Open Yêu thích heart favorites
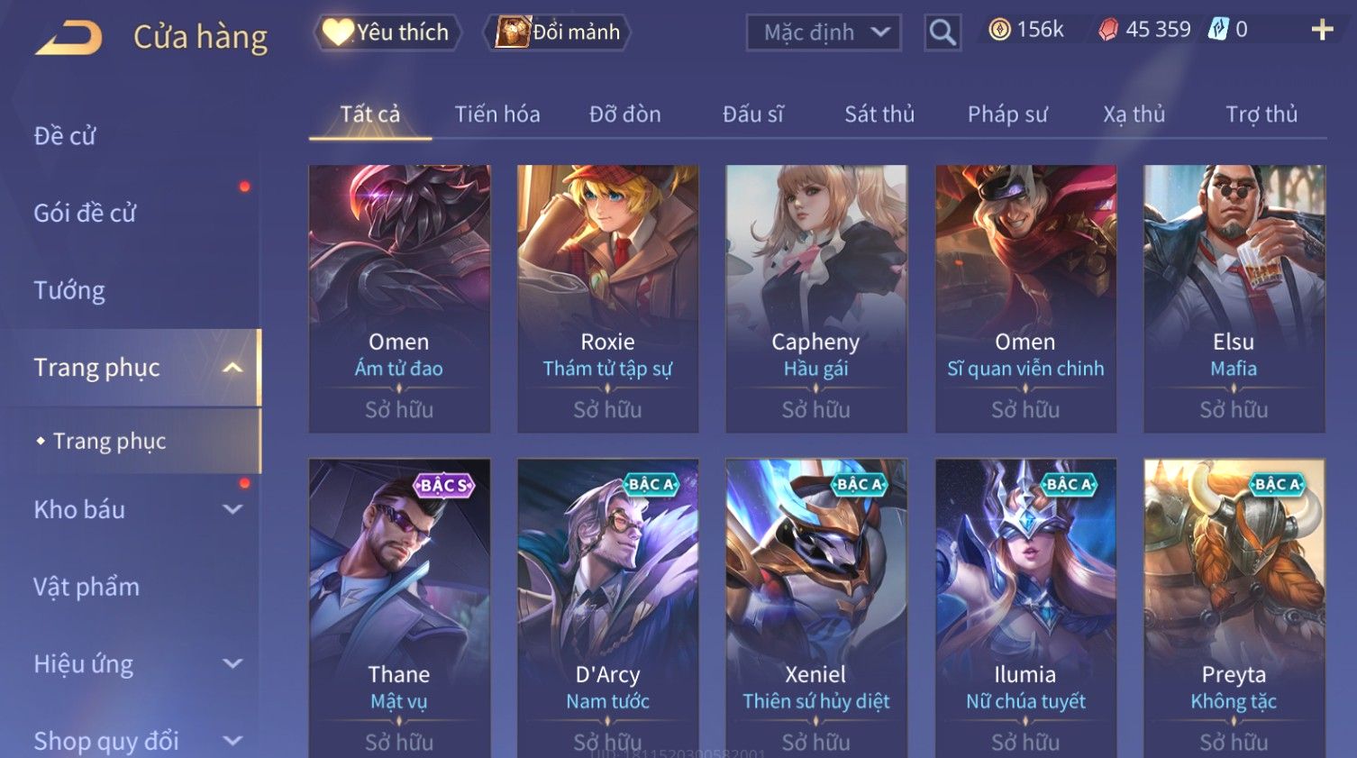 click(x=387, y=32)
